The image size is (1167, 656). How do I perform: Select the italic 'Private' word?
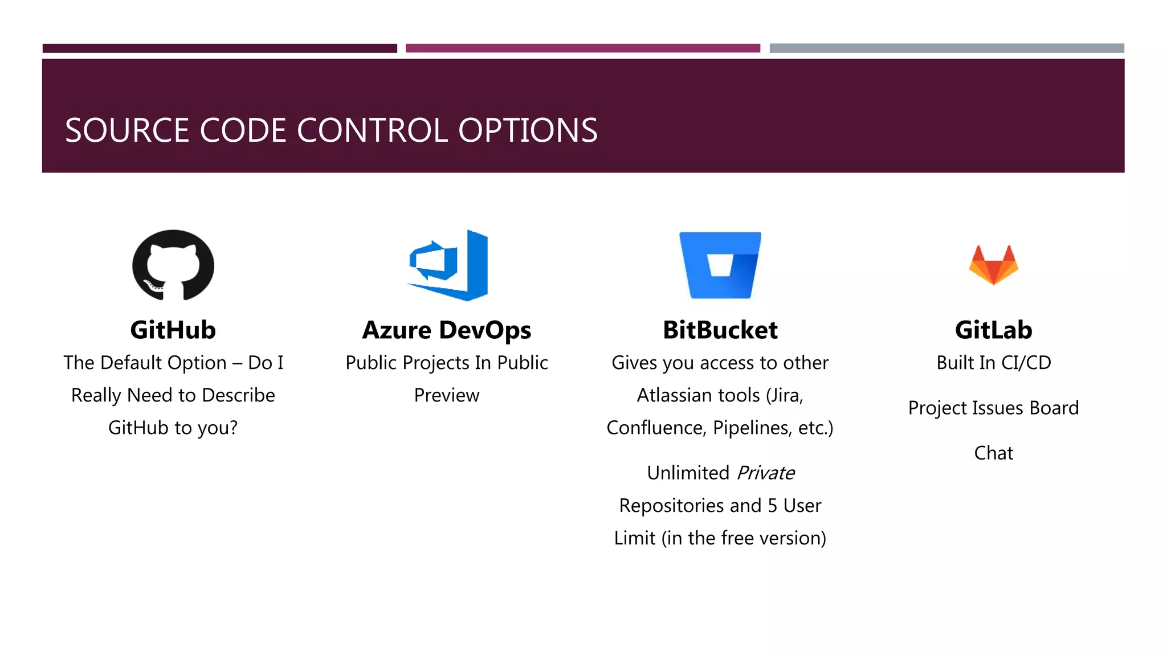coord(765,473)
